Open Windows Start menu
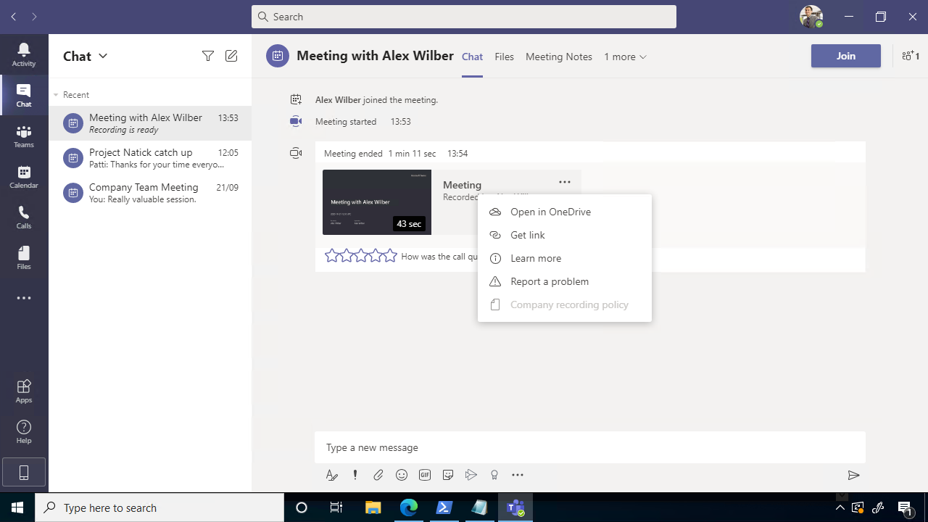This screenshot has width=928, height=522. point(17,507)
